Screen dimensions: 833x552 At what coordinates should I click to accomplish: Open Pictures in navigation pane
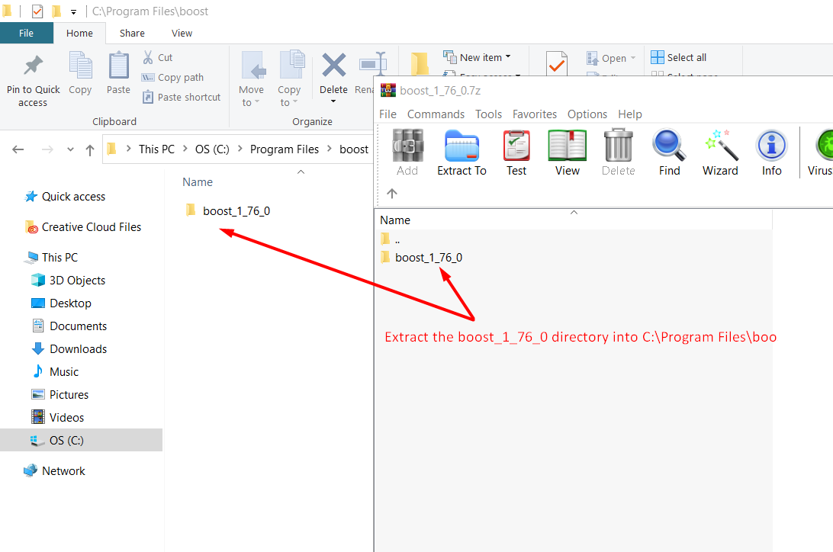[60, 394]
